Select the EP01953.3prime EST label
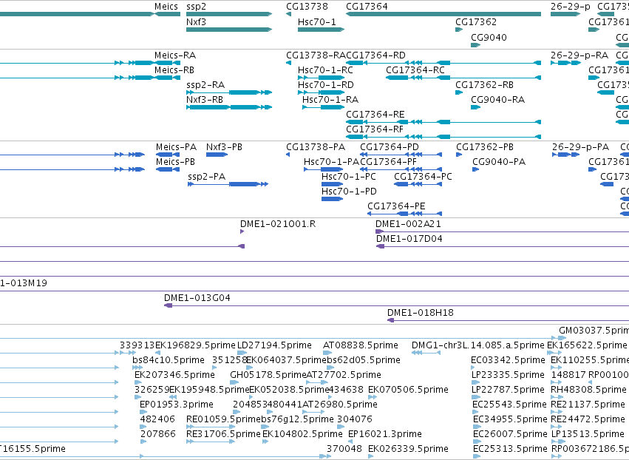Viewport: 629px width, 460px height. click(x=176, y=405)
